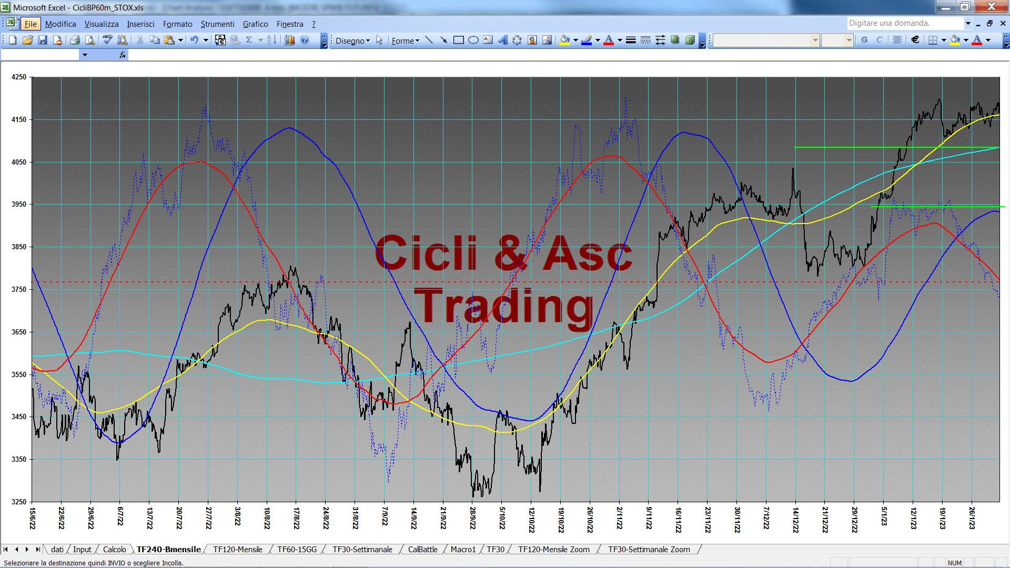The image size is (1010, 568).
Task: Open a file with the folder icon
Action: [28, 40]
